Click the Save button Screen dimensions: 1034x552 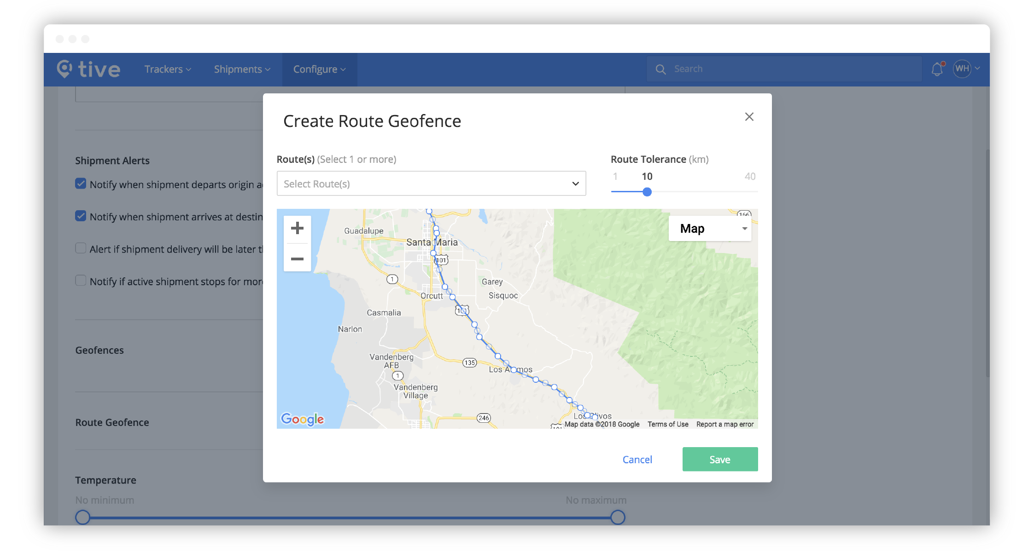click(x=720, y=459)
